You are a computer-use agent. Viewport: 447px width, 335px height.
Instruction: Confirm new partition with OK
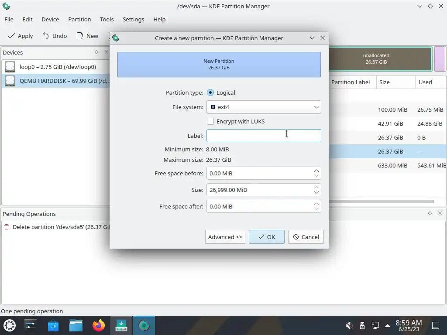[x=267, y=237]
